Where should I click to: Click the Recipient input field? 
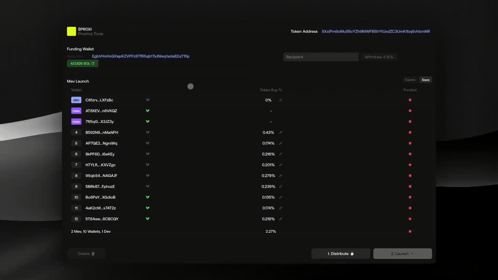coord(321,57)
